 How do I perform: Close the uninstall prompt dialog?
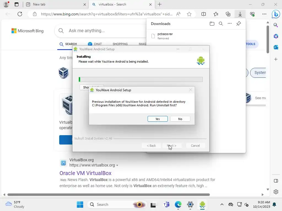coord(191,90)
